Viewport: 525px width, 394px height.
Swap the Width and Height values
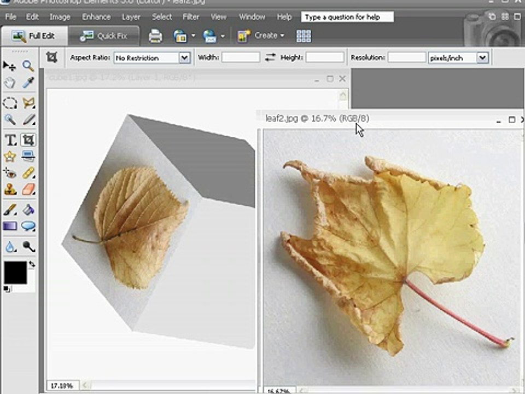tap(270, 57)
